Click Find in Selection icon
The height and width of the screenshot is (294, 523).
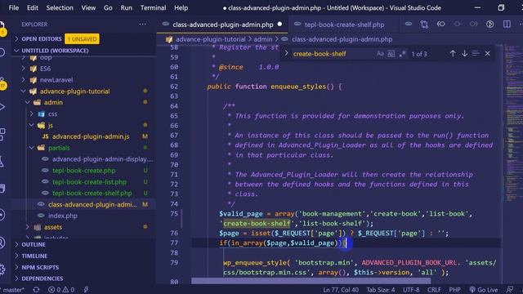476,53
